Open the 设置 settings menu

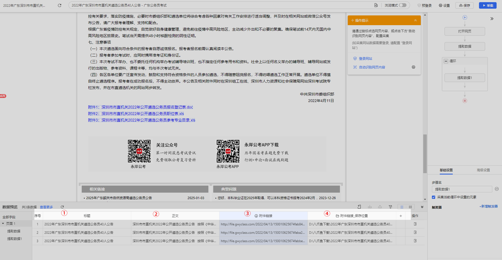(444, 5)
